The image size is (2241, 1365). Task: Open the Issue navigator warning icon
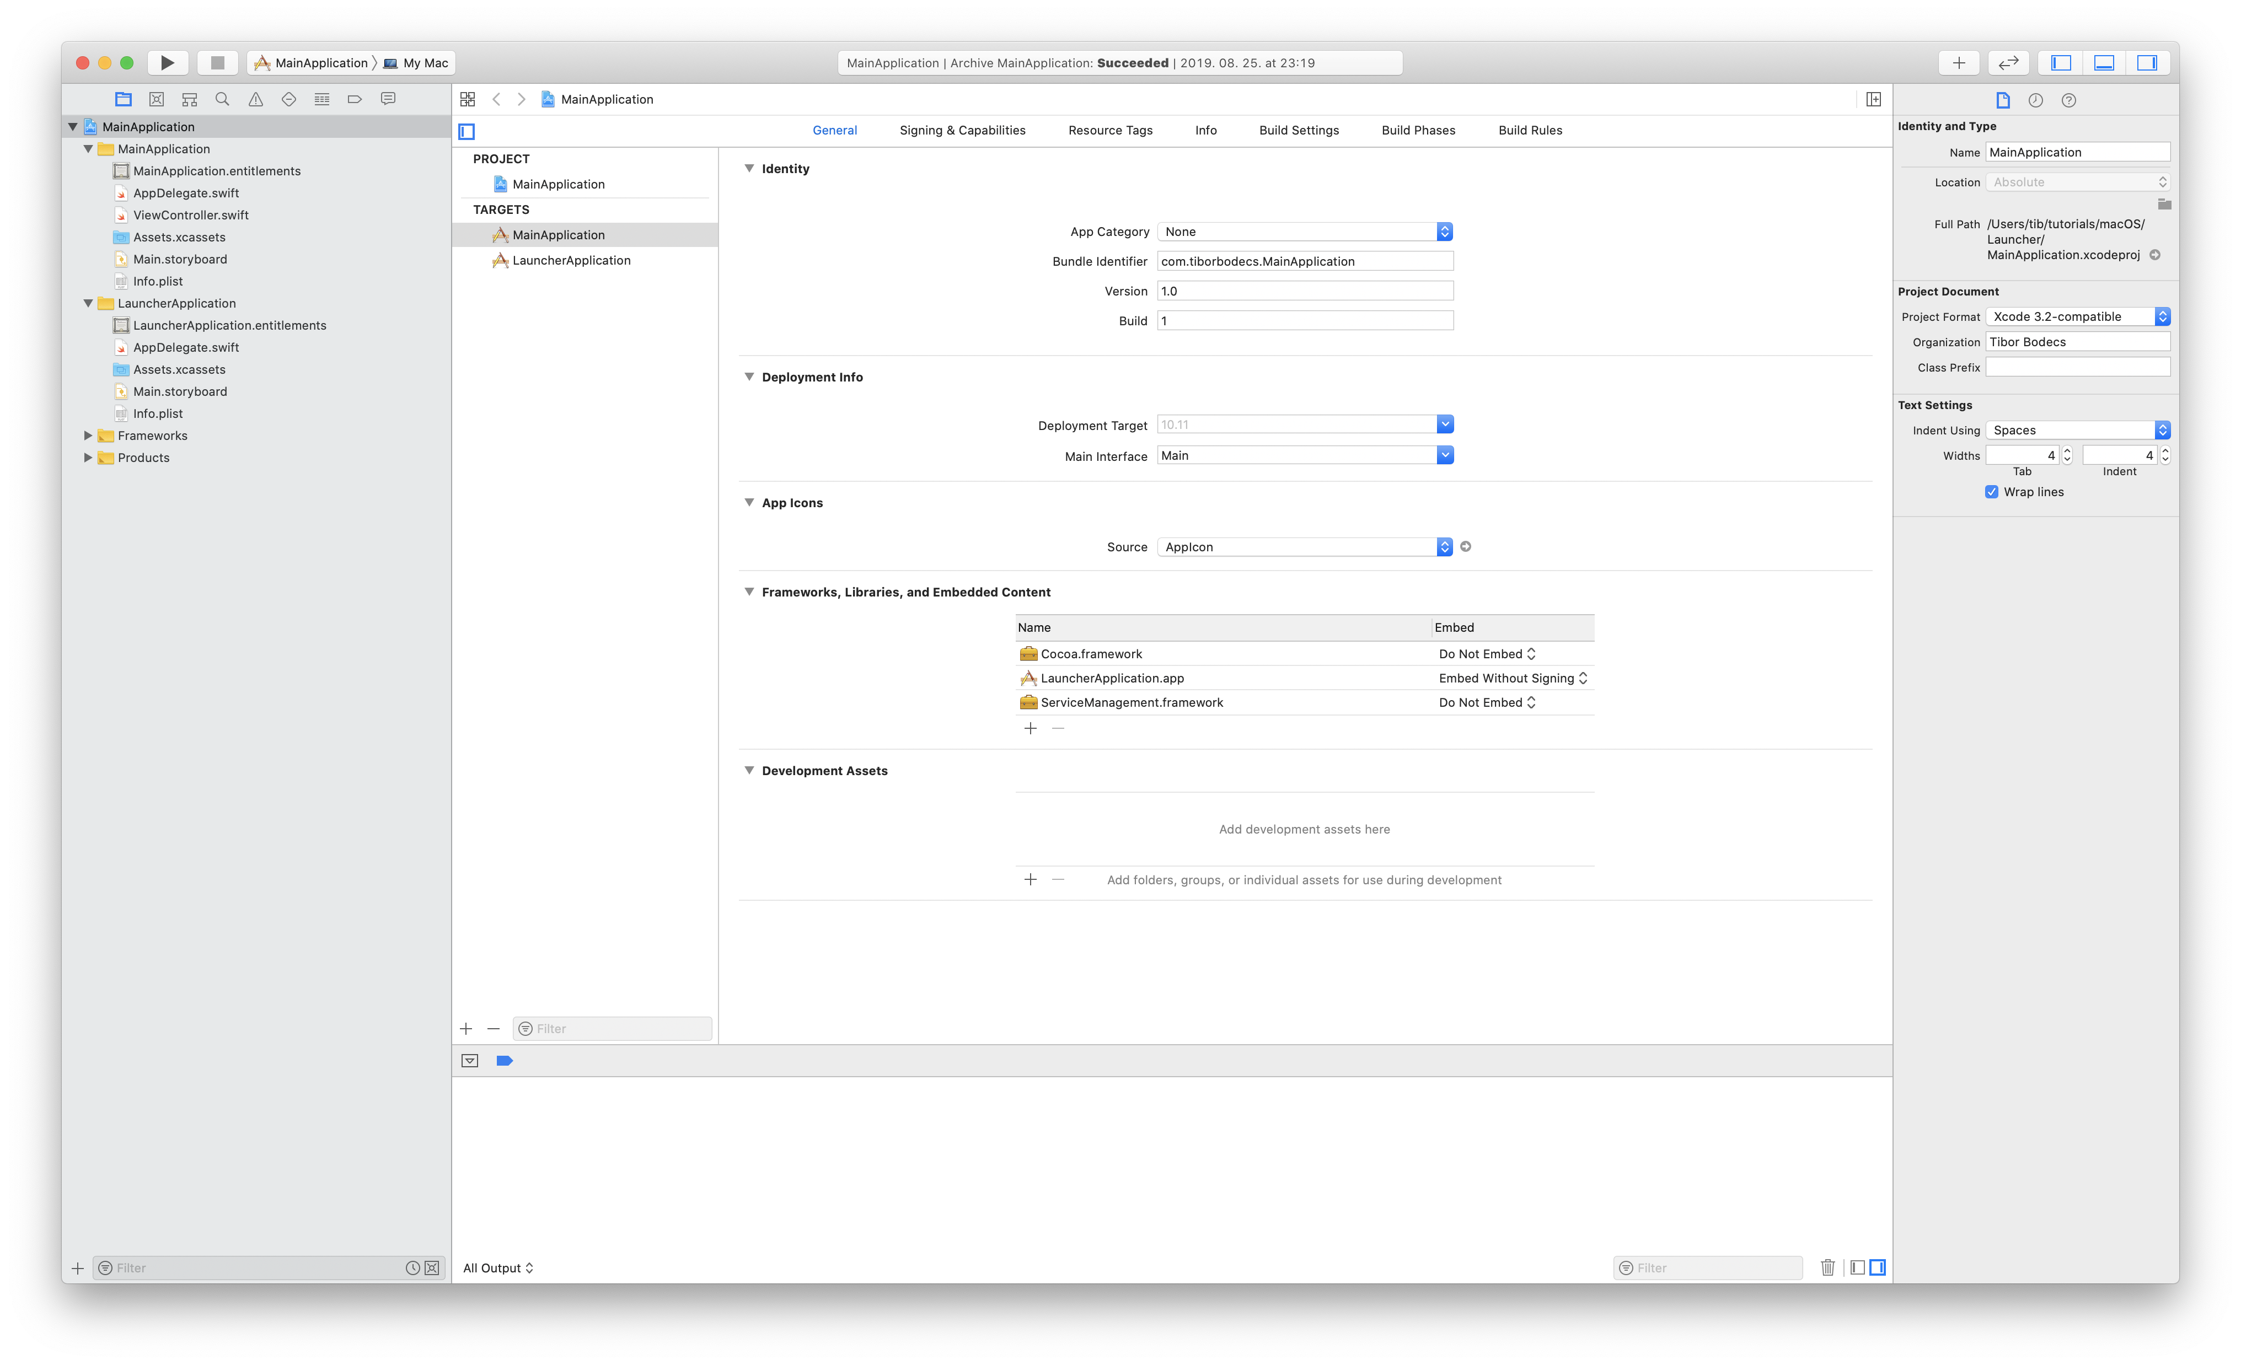(x=255, y=99)
